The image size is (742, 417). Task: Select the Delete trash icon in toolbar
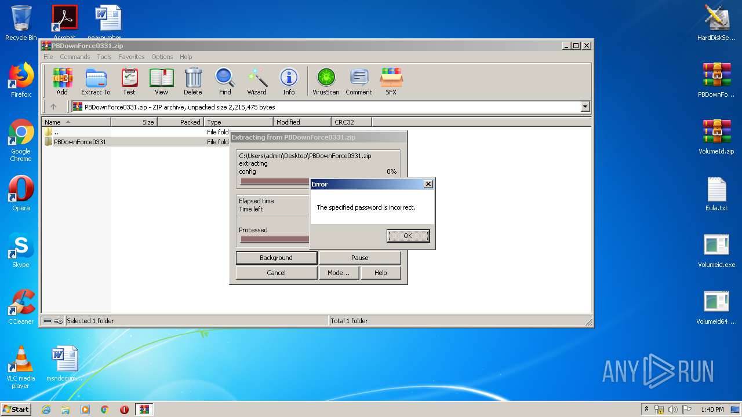click(x=193, y=81)
